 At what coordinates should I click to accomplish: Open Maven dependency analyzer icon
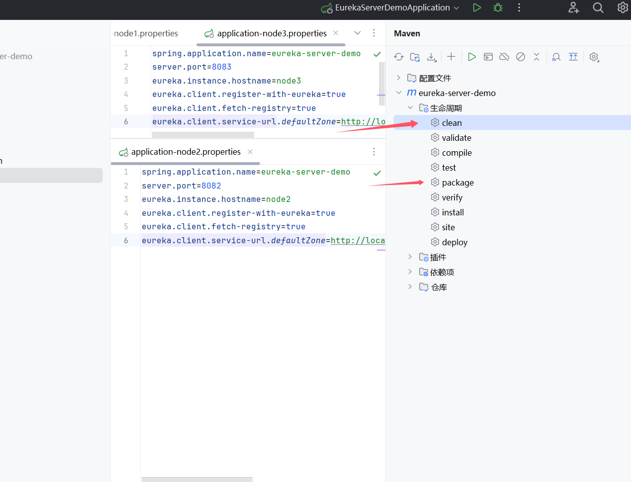pos(556,57)
